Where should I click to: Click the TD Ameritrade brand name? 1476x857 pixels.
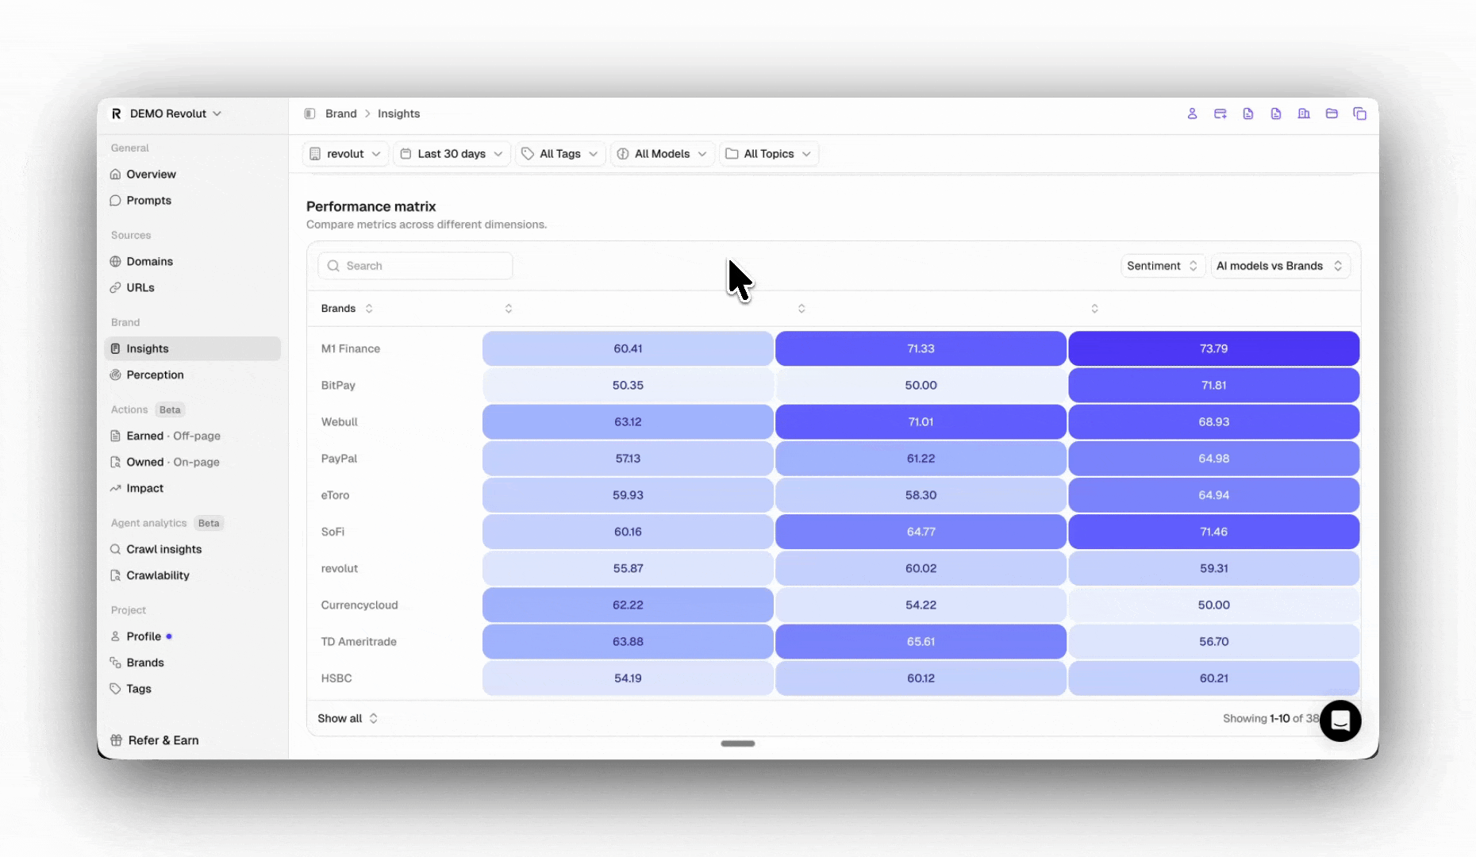[x=359, y=641]
